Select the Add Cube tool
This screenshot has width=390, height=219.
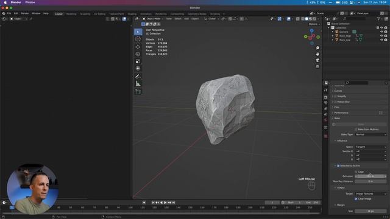pyautogui.click(x=138, y=92)
